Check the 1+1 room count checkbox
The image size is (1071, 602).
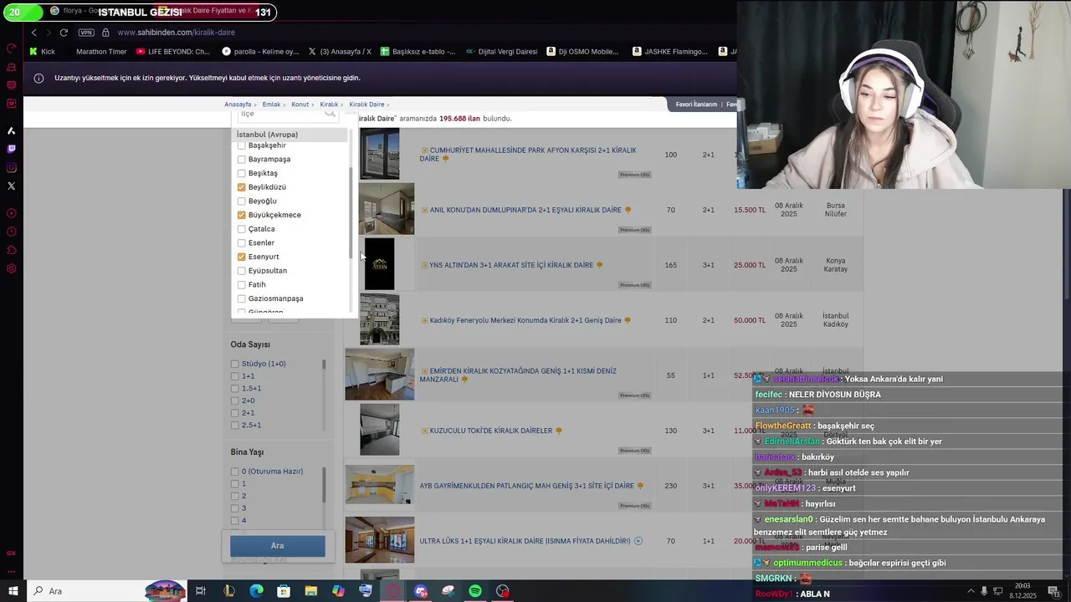click(x=235, y=376)
